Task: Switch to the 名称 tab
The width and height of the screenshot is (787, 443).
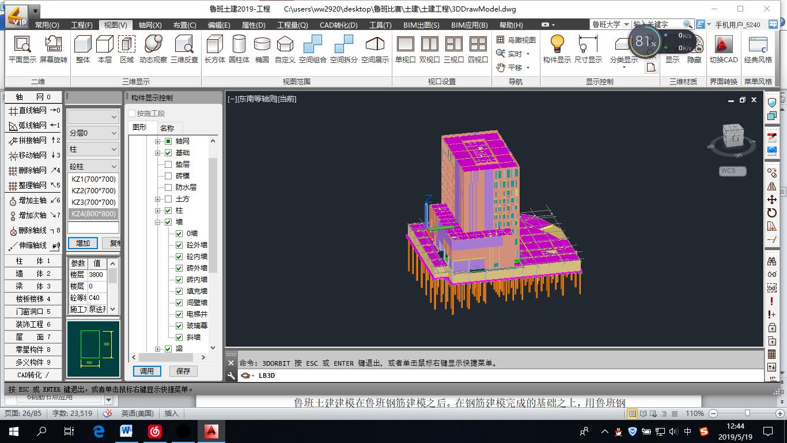Action: point(167,128)
